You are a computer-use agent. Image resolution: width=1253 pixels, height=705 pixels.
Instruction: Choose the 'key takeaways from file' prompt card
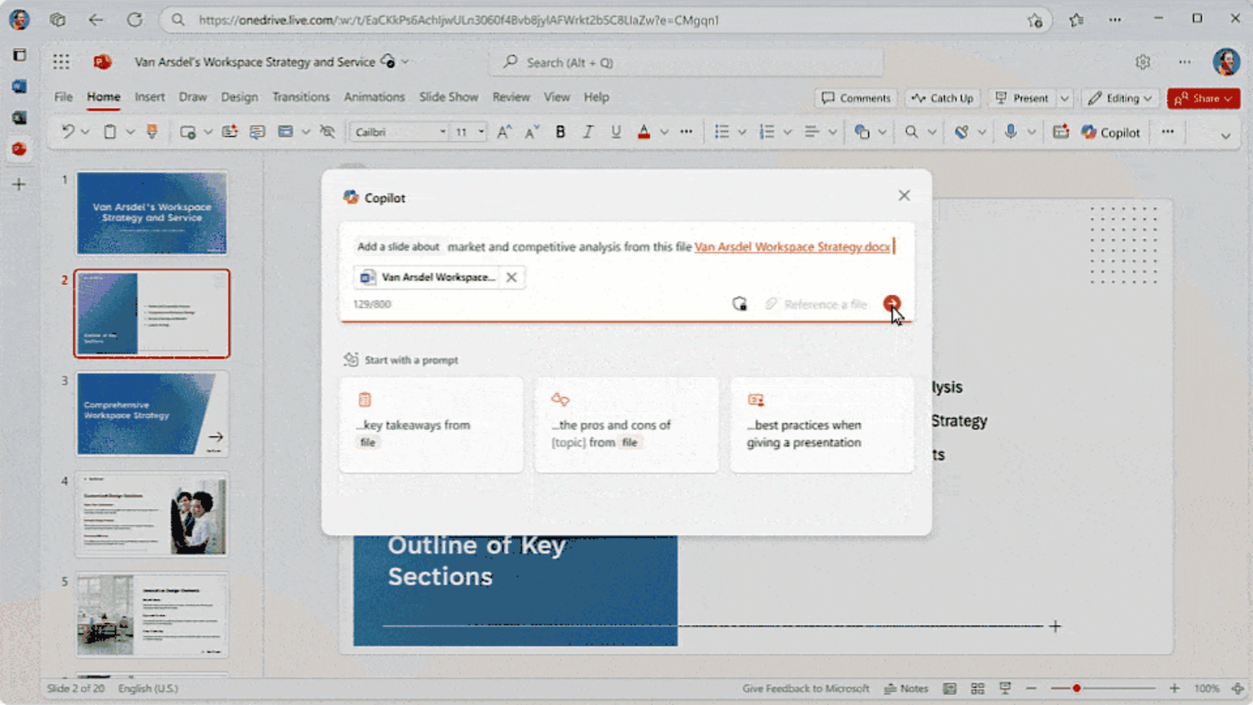tap(431, 424)
